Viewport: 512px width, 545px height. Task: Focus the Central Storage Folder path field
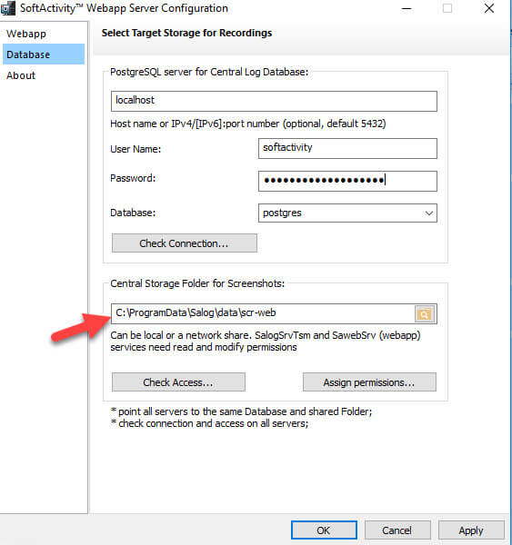click(263, 314)
